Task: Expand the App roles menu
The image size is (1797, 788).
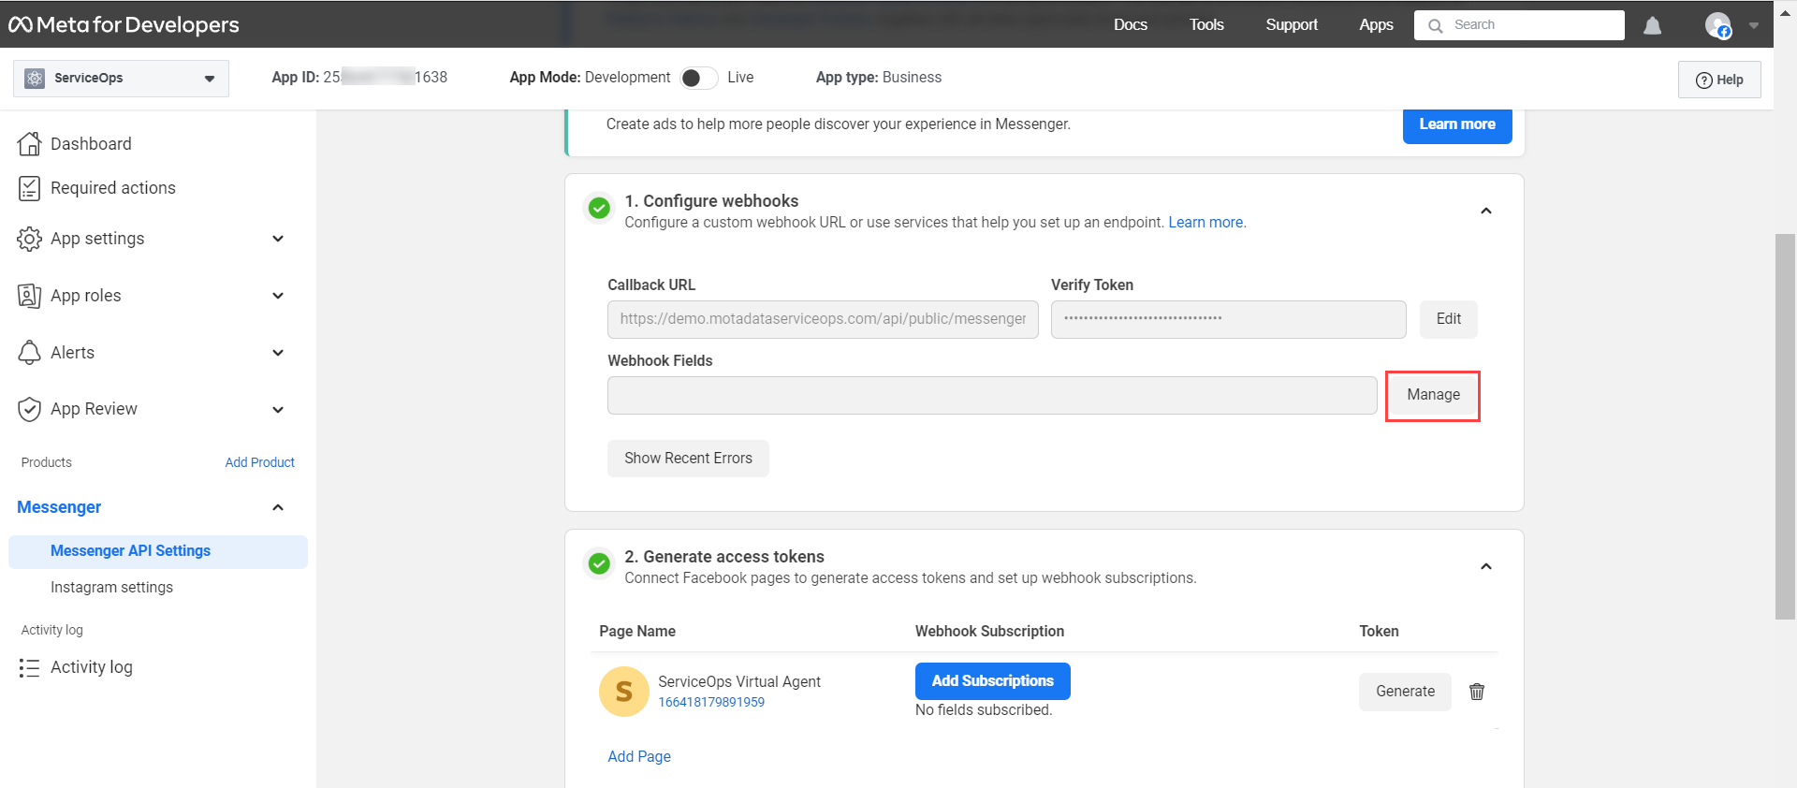Action: point(278,296)
